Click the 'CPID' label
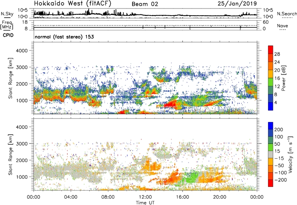This screenshot has width=297, height=205. (x=8, y=35)
